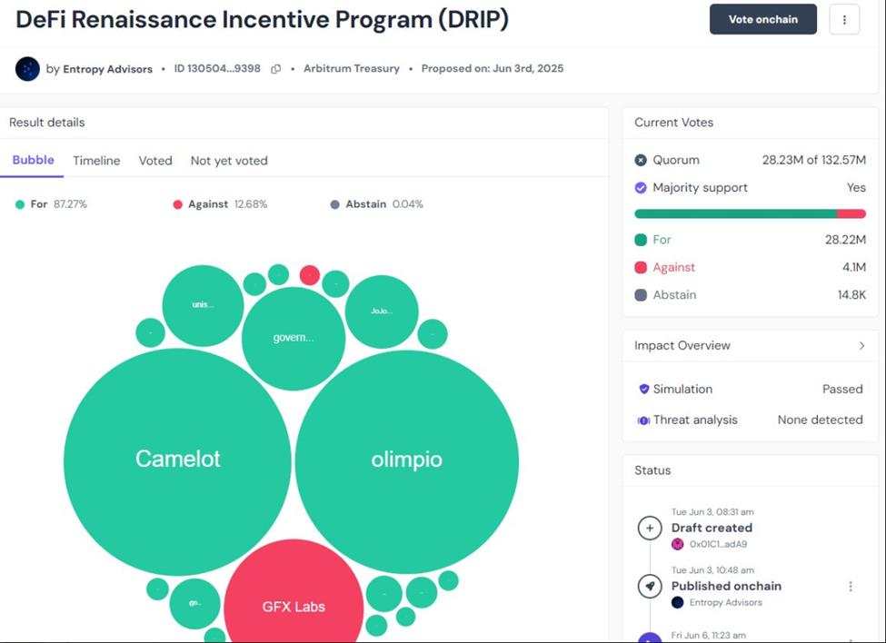Select the Majority support shield icon
The width and height of the screenshot is (886, 643).
point(640,187)
